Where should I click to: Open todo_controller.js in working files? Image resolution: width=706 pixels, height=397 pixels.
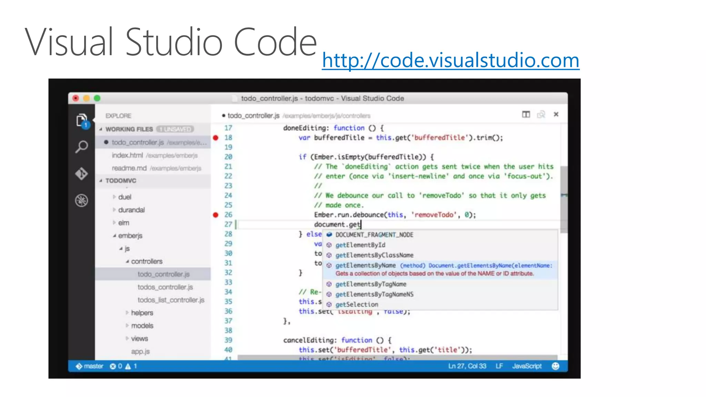[x=153, y=142]
